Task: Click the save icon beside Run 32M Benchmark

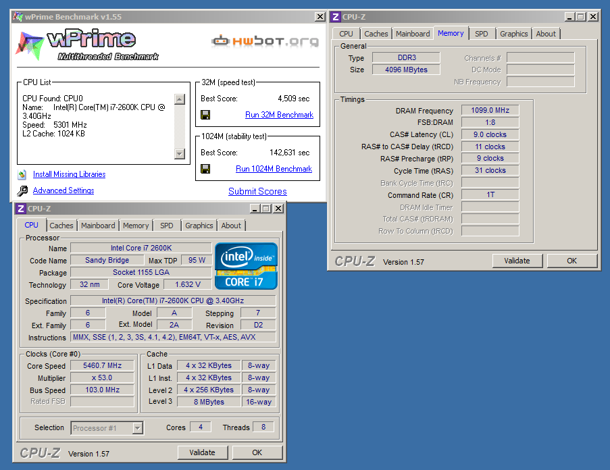Action: point(205,115)
